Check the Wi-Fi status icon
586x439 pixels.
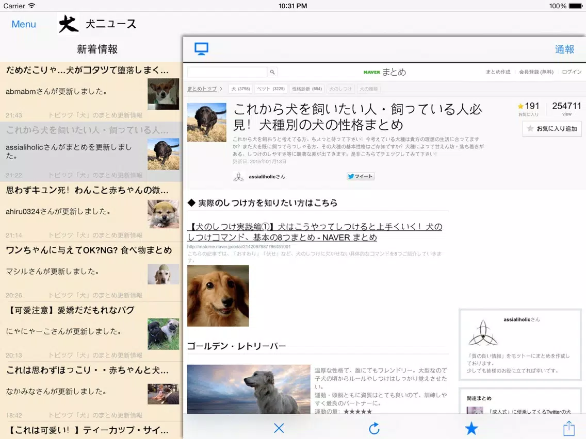pos(32,6)
